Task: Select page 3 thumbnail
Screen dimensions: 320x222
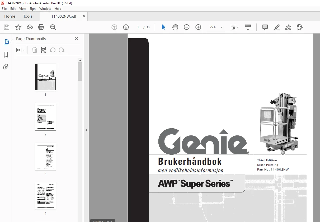Action: [45, 156]
